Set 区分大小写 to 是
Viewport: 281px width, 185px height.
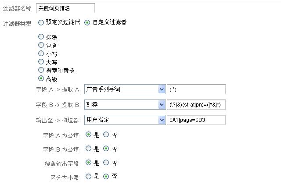pyautogui.click(x=88, y=177)
